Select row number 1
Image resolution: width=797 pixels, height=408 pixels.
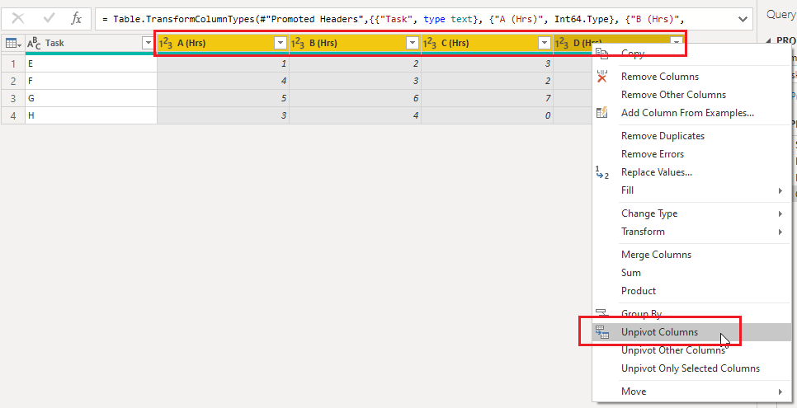13,64
